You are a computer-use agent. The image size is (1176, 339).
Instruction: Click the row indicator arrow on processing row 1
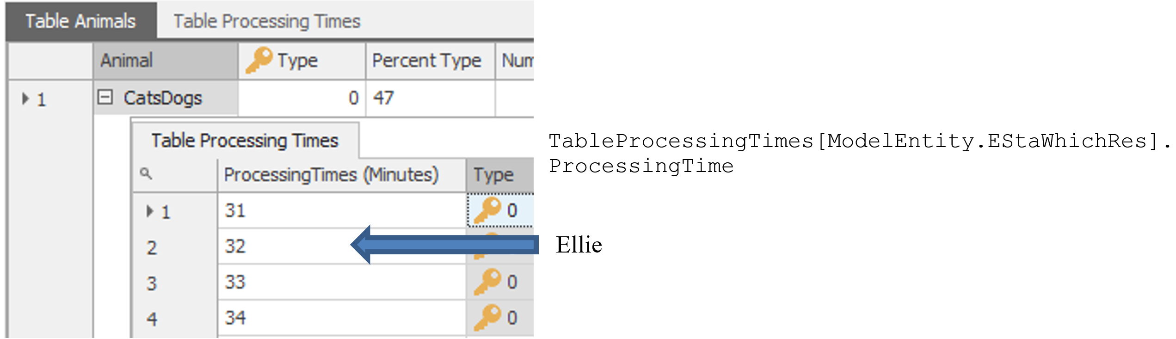point(149,211)
